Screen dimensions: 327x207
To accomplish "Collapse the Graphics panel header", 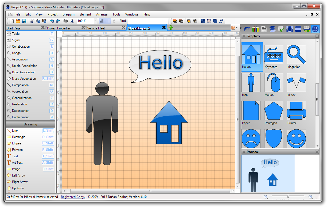I will tap(244, 36).
